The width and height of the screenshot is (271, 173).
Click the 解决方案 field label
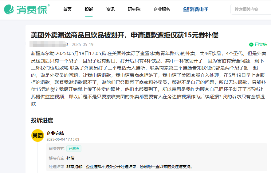(56, 158)
